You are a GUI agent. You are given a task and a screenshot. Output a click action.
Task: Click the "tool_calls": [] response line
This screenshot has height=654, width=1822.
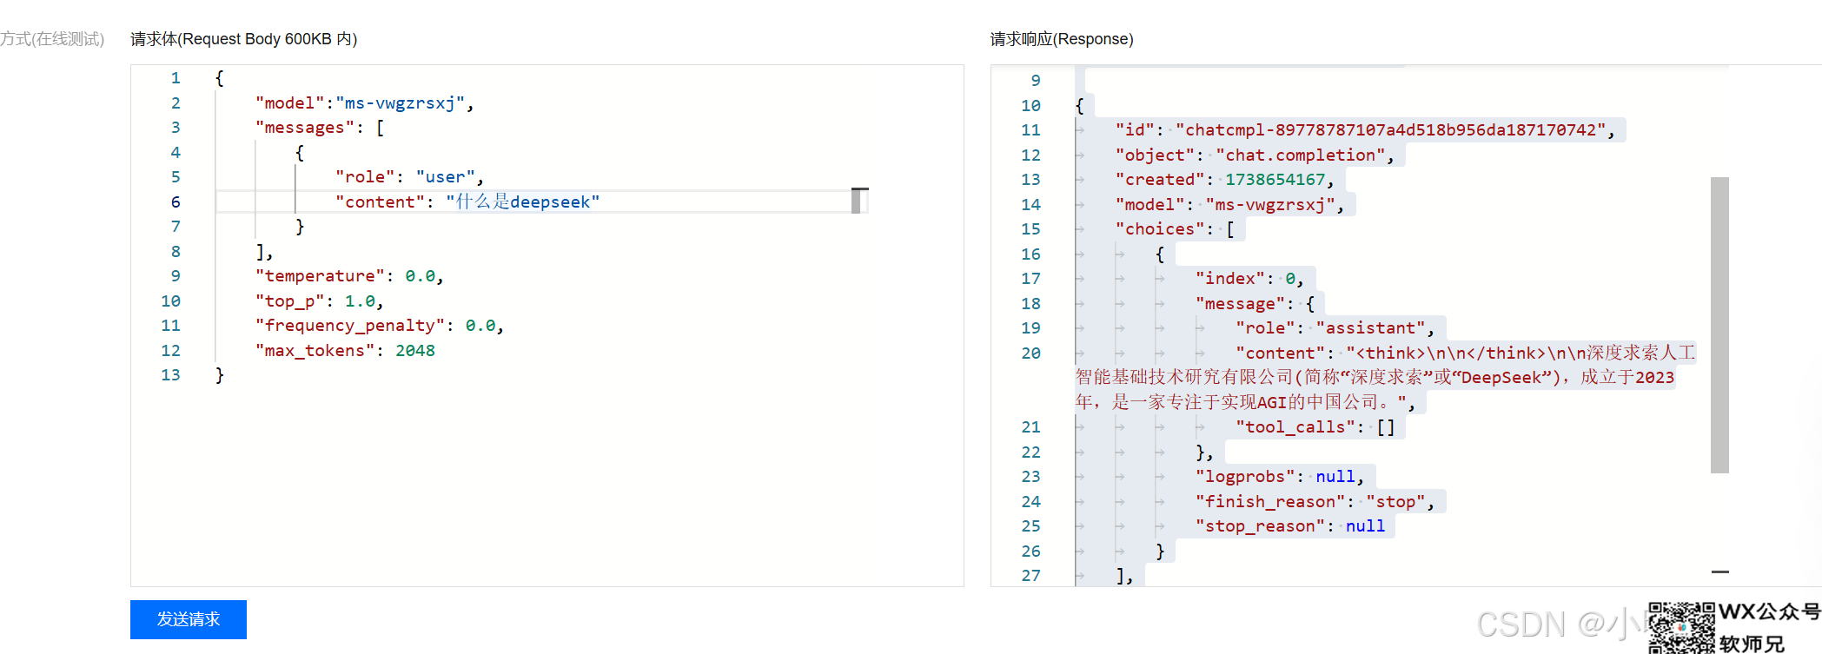(x=1315, y=427)
